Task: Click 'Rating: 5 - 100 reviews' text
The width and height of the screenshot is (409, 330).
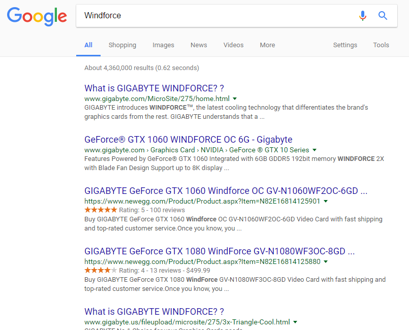Action: 152,210
